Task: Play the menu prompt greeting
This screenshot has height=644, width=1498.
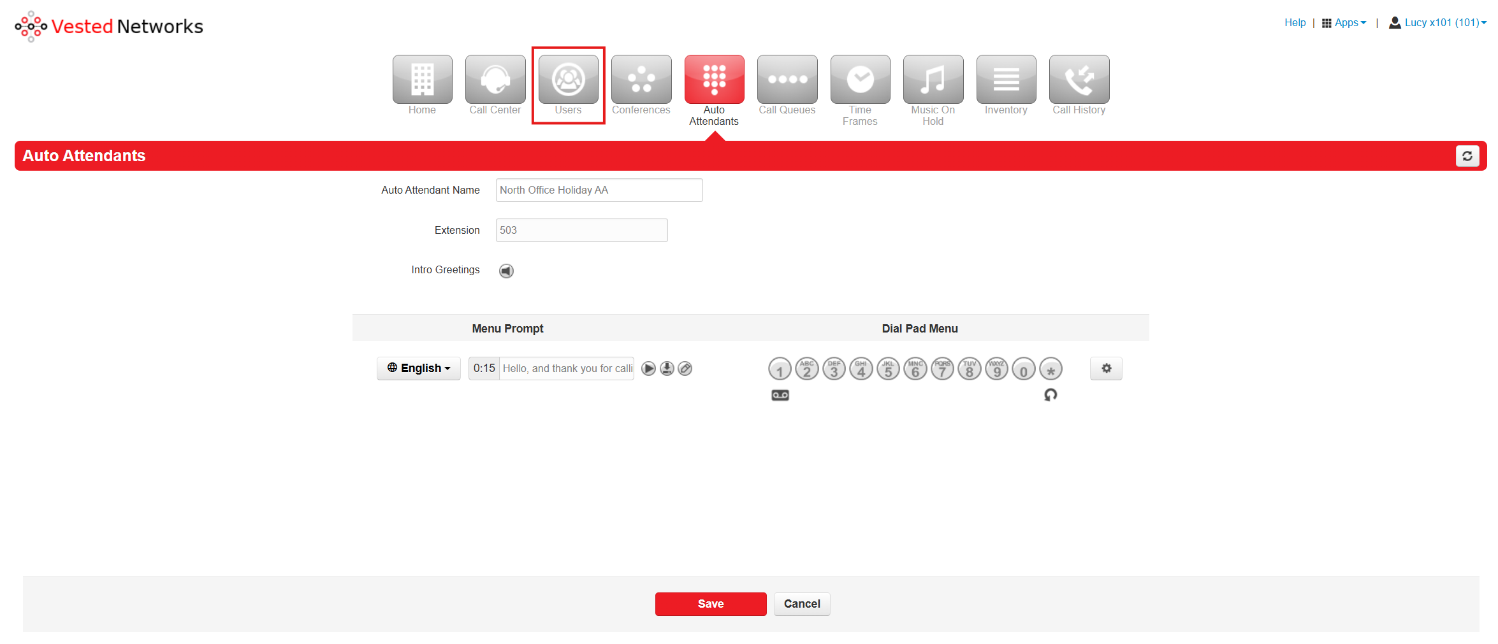Action: [x=648, y=369]
